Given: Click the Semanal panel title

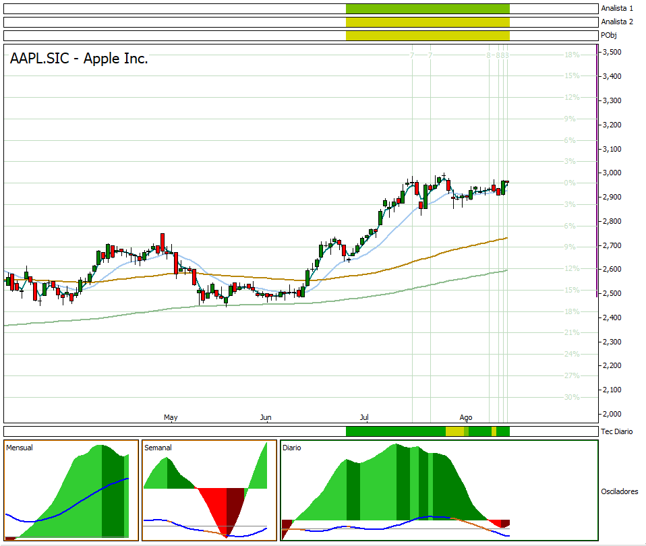Looking at the screenshot, I should tap(158, 448).
